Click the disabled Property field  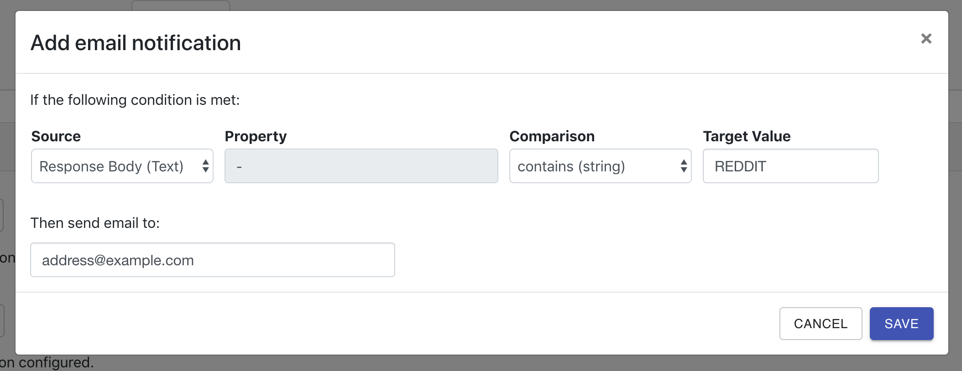point(361,166)
